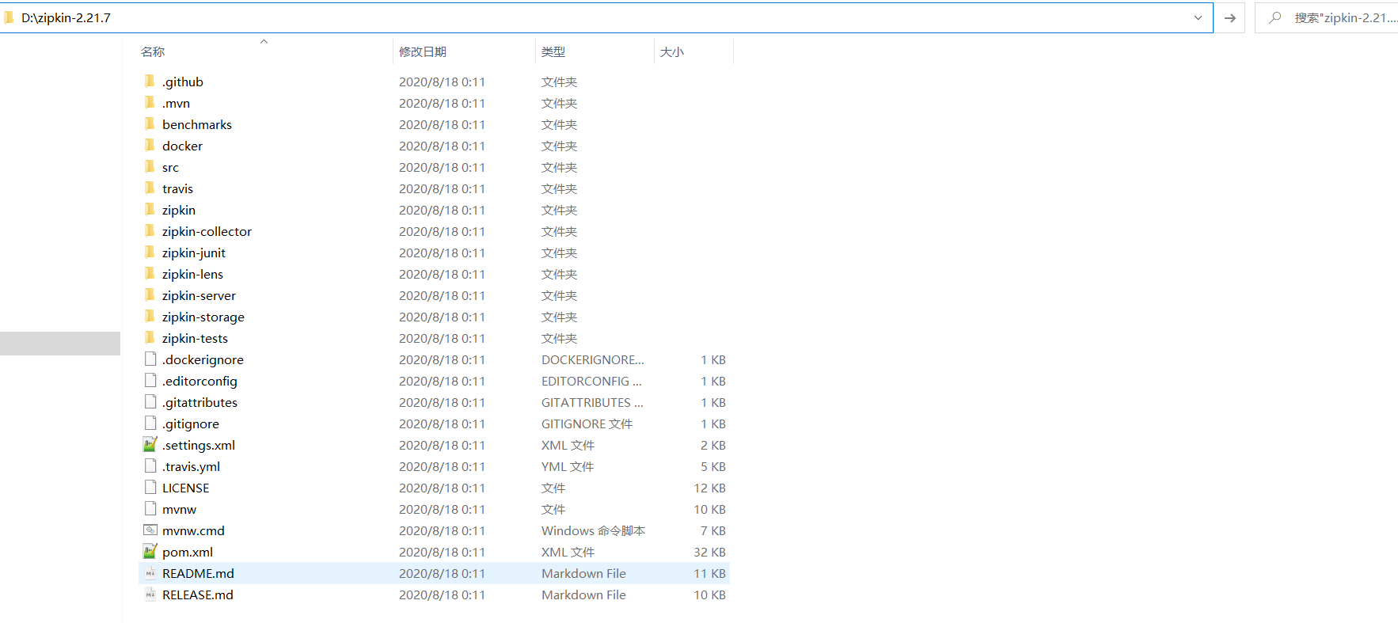Click the LICENSE file icon
Image resolution: width=1398 pixels, height=623 pixels.
click(x=150, y=487)
